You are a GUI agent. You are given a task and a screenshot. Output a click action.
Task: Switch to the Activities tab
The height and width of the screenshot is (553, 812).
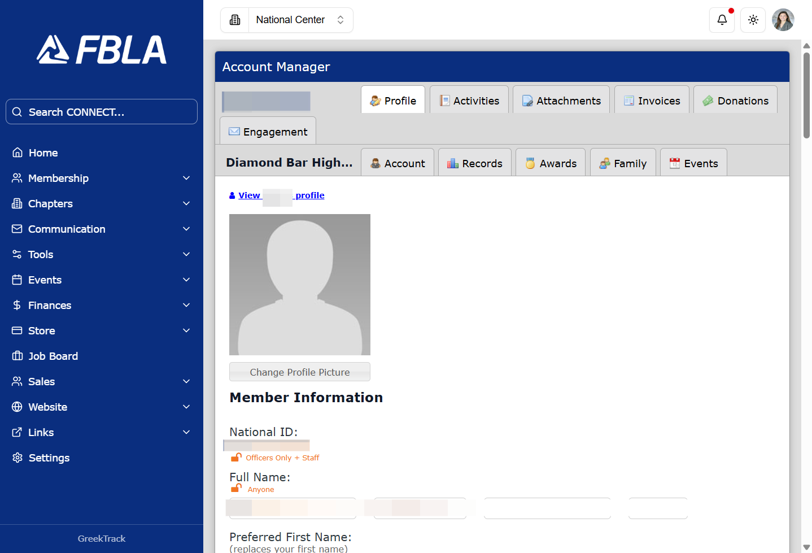pos(469,100)
